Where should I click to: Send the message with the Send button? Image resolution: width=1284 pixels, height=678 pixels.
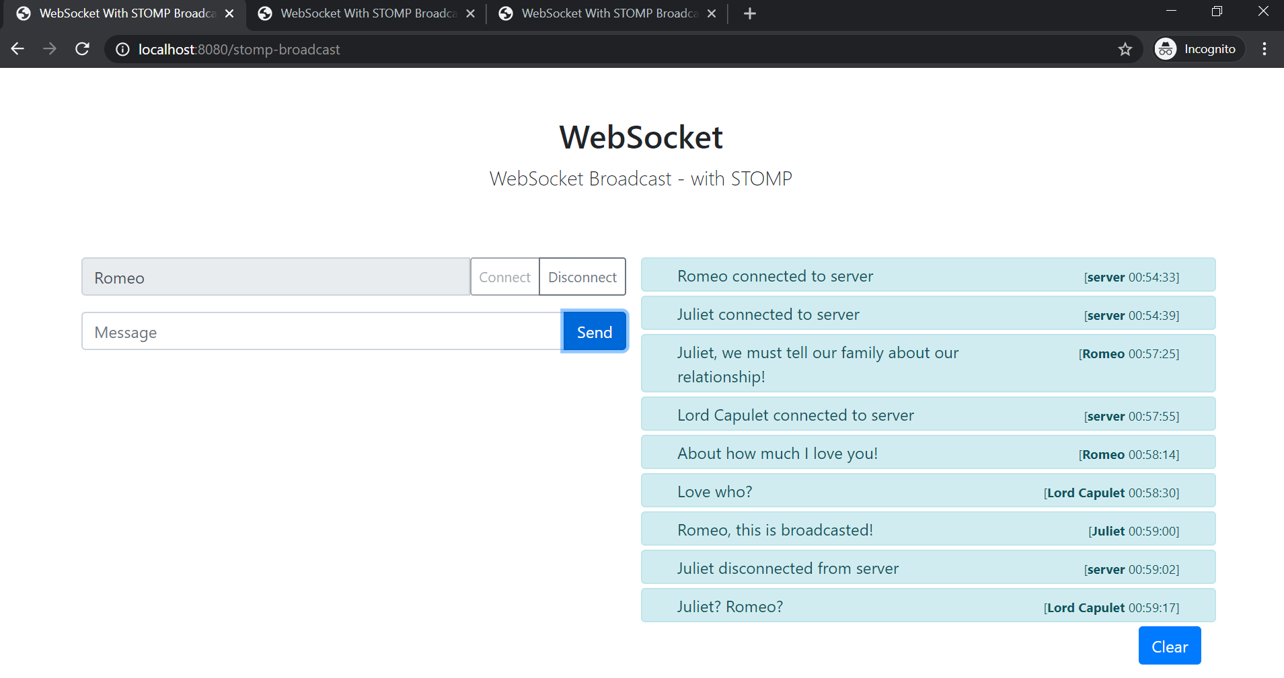coord(595,331)
